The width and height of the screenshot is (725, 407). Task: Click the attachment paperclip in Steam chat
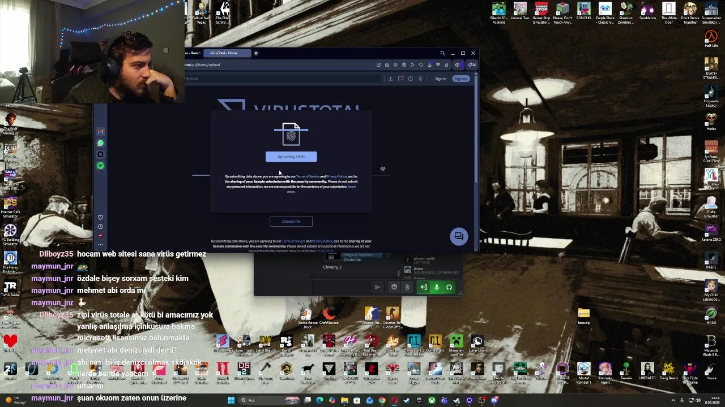(x=407, y=287)
